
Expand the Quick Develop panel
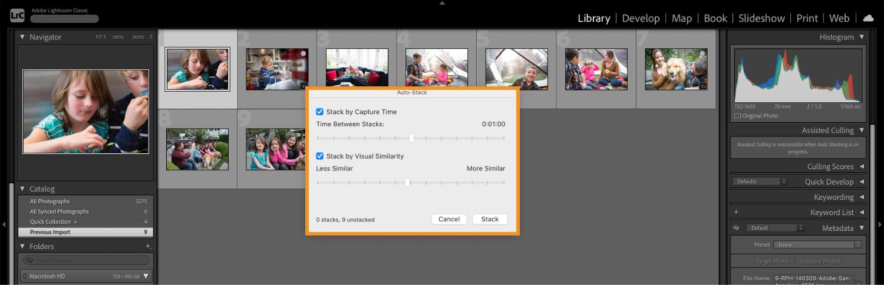862,182
